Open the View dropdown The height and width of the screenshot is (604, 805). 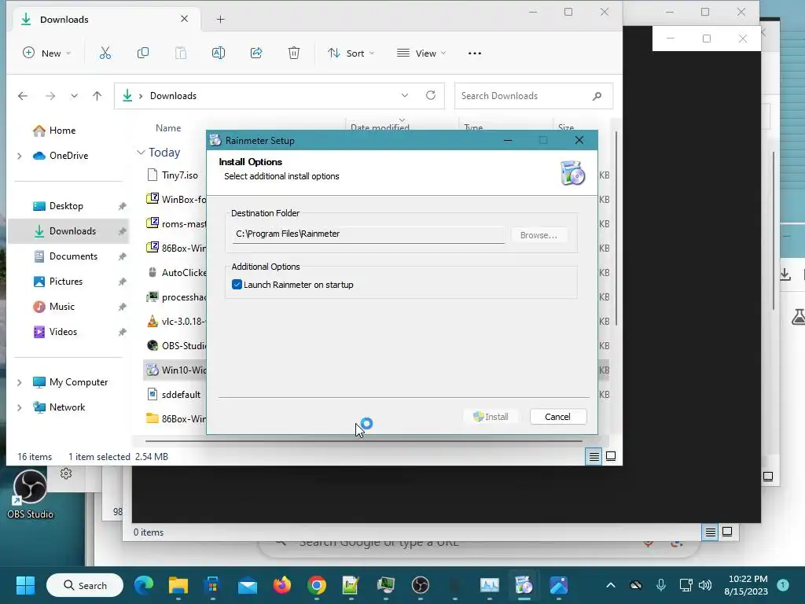click(421, 53)
